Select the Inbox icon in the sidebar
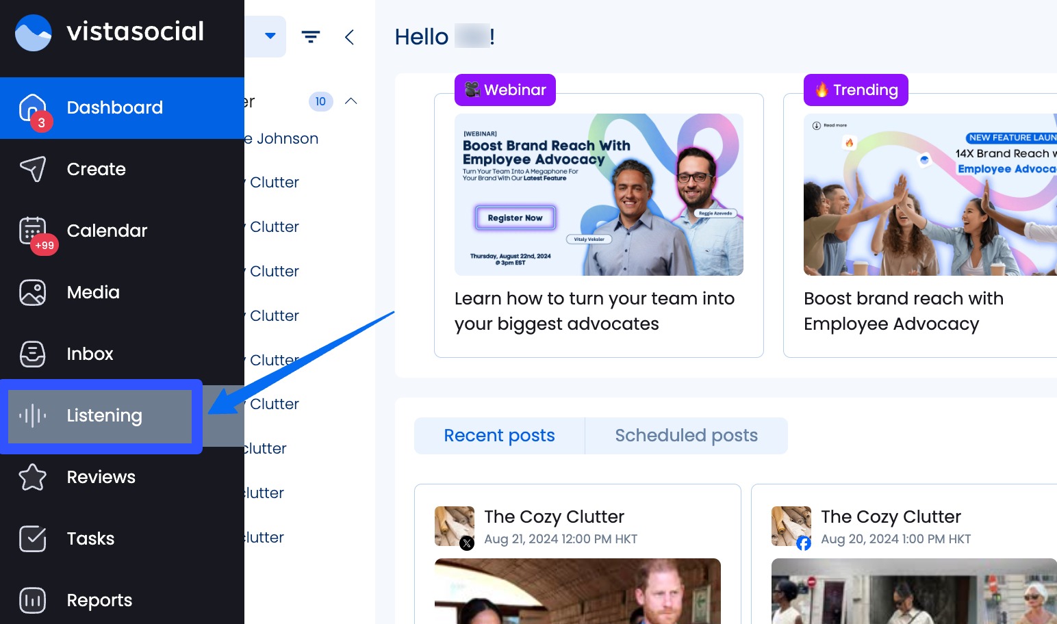Image resolution: width=1057 pixels, height=624 pixels. (32, 354)
